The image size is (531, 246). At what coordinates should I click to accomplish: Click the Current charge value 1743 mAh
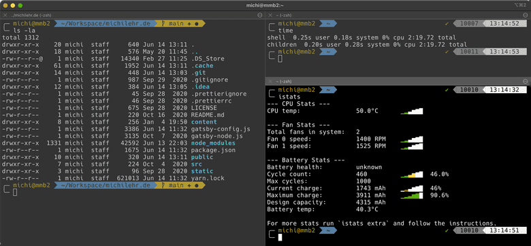[x=371, y=188]
